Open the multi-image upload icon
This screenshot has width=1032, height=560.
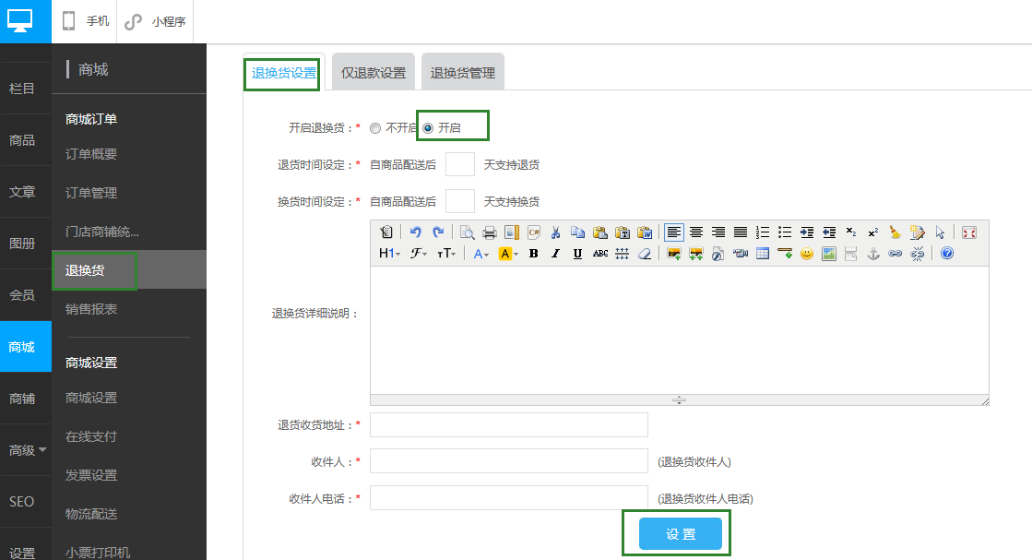point(695,254)
